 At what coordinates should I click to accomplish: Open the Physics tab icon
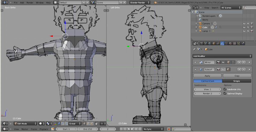[x=243, y=43]
